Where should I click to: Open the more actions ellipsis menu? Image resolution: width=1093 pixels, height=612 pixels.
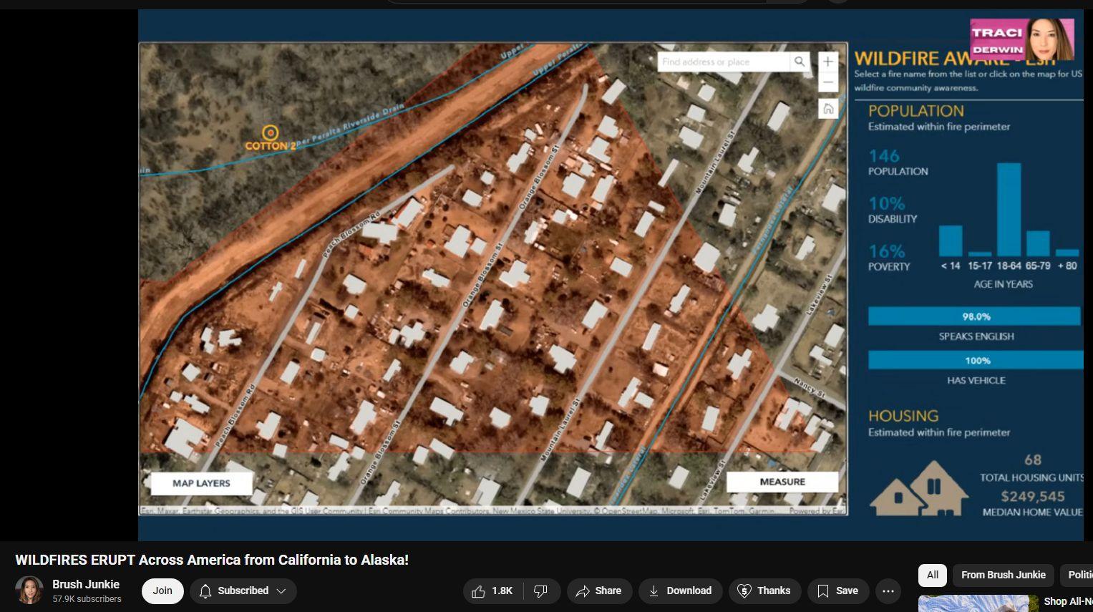coord(888,591)
